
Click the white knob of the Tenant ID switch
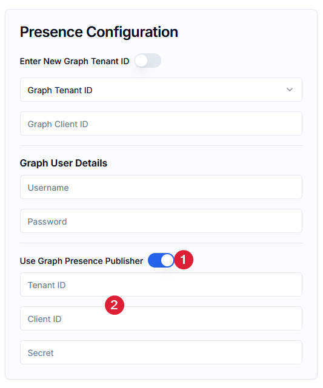click(x=141, y=61)
